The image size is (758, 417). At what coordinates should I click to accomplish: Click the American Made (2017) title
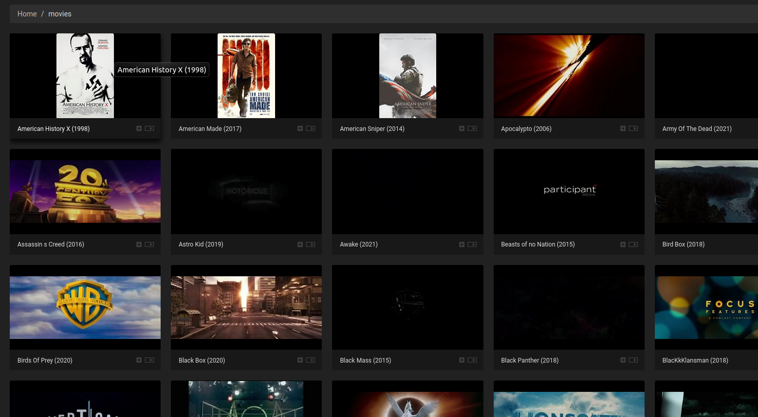[210, 129]
